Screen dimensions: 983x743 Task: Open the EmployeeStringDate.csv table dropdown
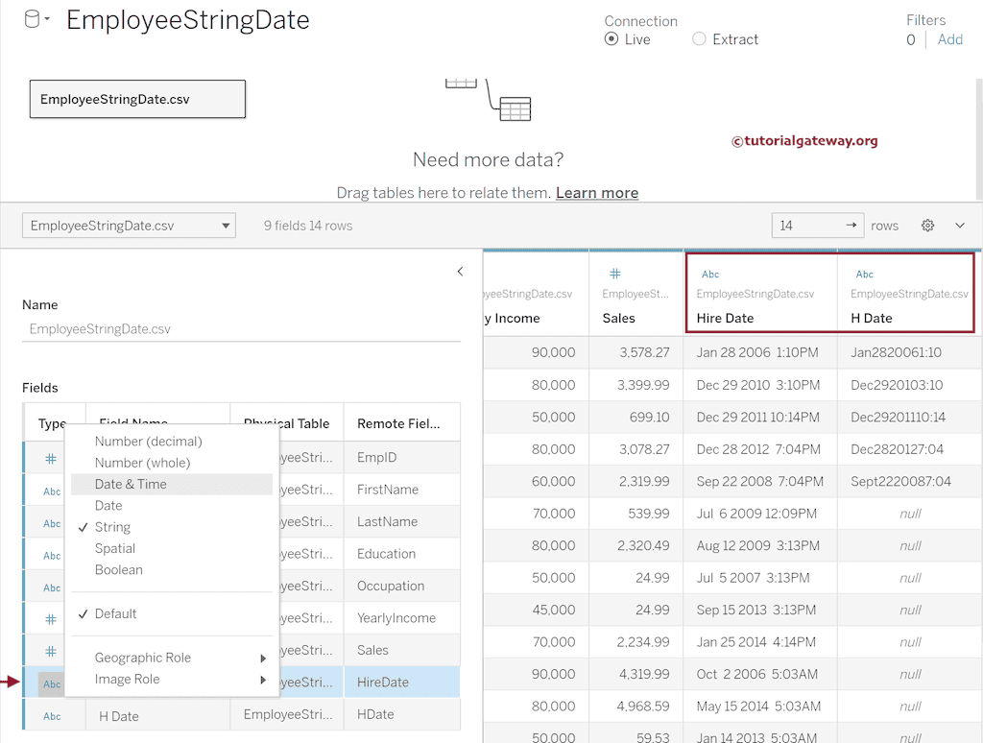pos(129,226)
